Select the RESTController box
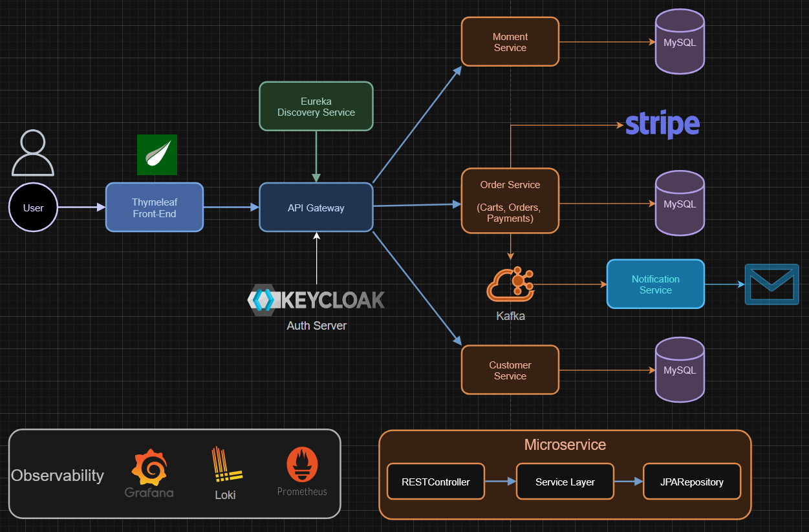 click(x=436, y=481)
